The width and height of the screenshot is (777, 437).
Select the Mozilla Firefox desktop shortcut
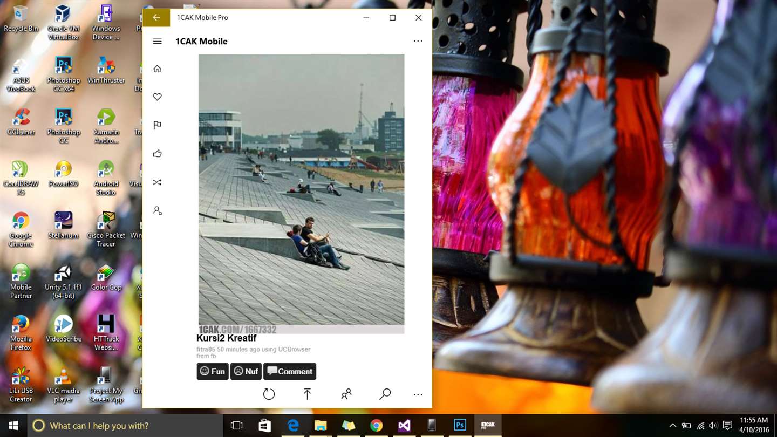pyautogui.click(x=21, y=333)
